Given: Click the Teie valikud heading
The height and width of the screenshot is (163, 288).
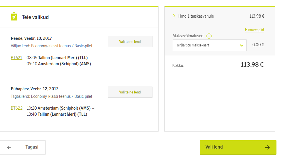Looking at the screenshot, I should [x=35, y=17].
